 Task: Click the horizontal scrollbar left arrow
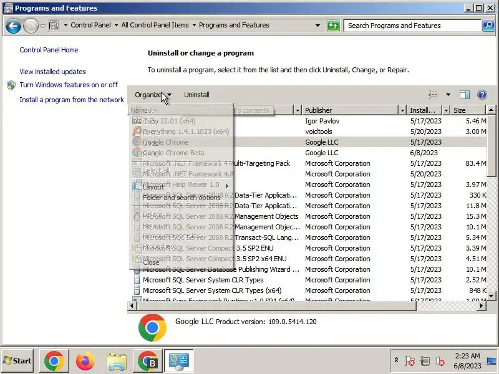click(x=132, y=305)
